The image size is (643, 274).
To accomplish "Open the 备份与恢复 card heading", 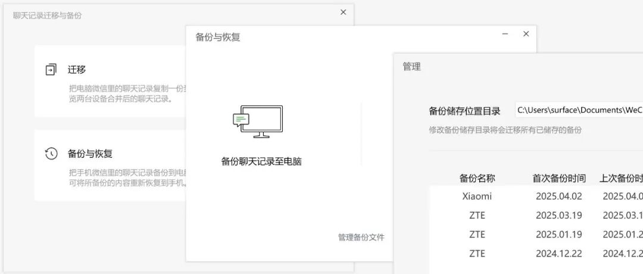I will (x=90, y=154).
